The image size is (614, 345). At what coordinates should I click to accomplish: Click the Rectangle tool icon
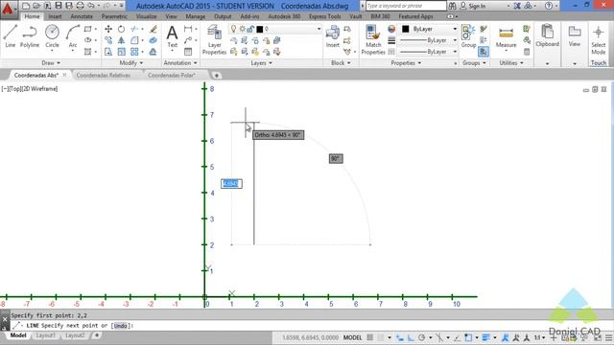[88, 29]
